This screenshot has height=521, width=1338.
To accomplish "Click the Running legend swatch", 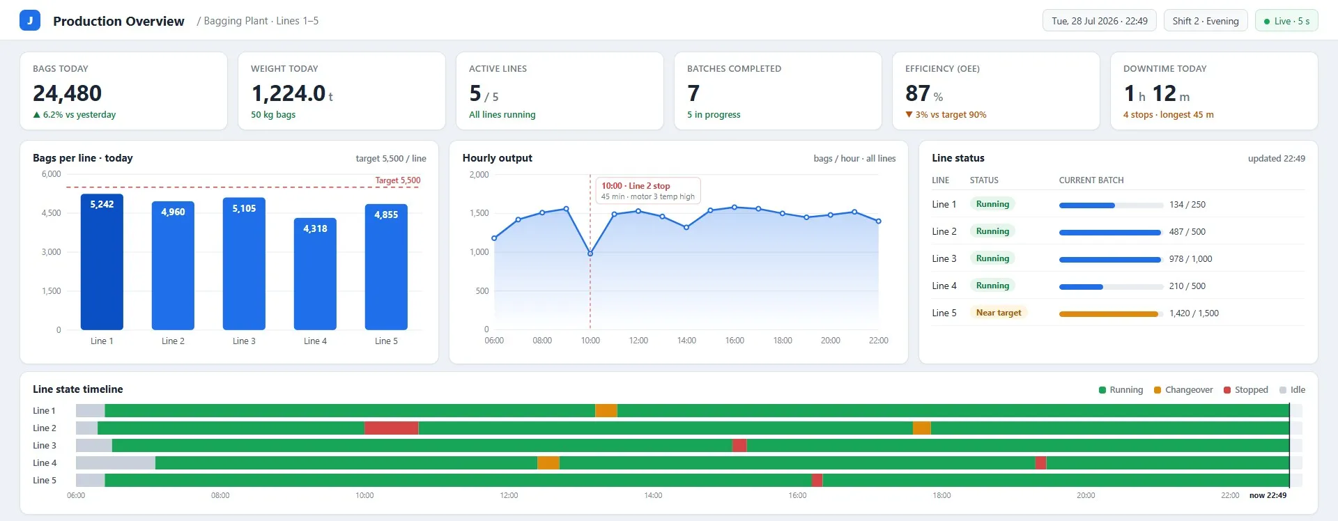I will coord(1102,390).
